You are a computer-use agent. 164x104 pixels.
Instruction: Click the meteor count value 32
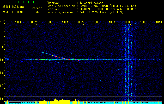point(38,12)
